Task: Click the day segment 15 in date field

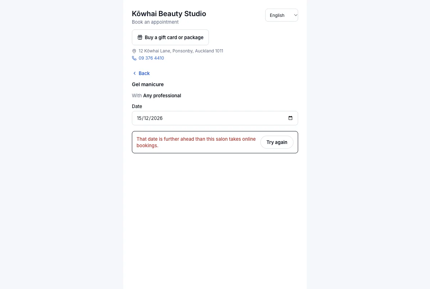Action: point(139,118)
